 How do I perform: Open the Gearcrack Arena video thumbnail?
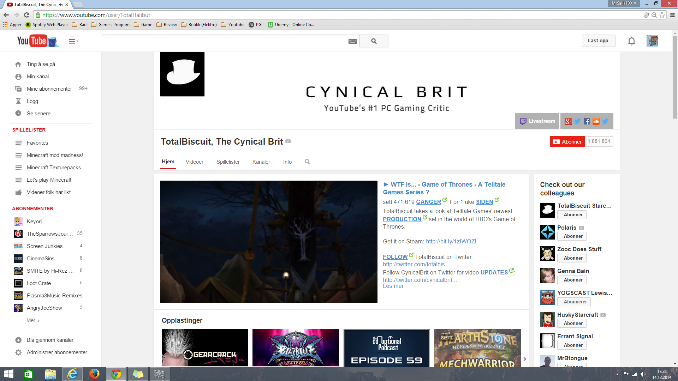(205, 347)
